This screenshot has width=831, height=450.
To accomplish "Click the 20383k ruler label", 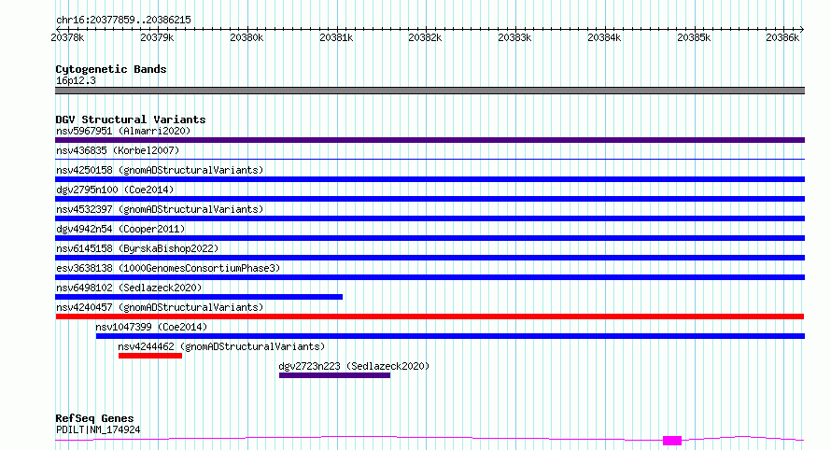I will pos(514,37).
